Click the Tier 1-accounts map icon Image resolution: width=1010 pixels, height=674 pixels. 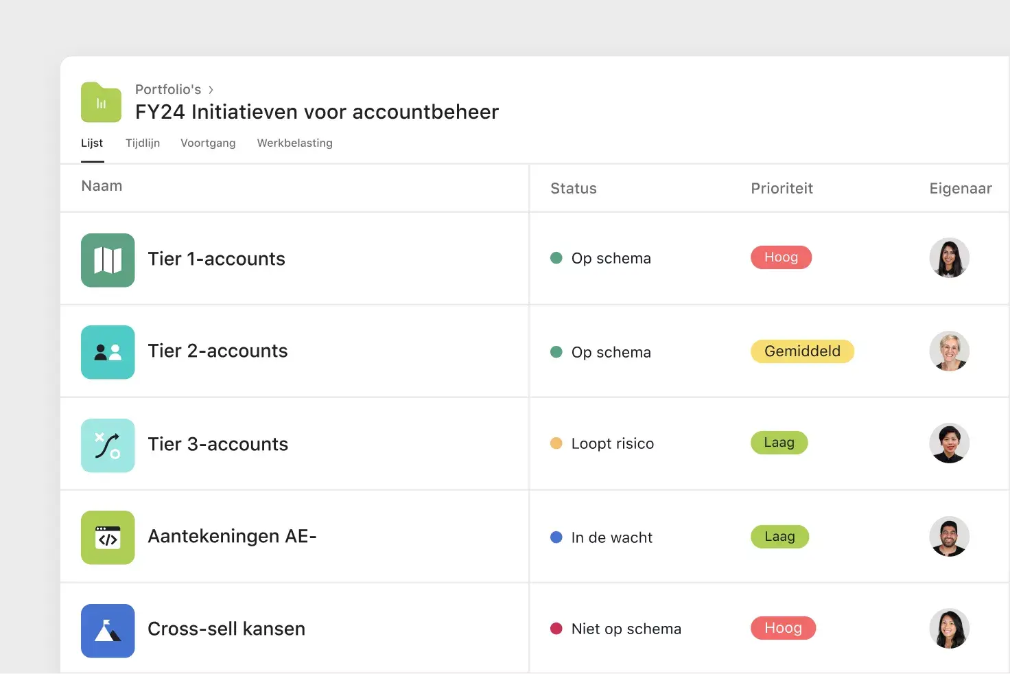[x=108, y=260]
